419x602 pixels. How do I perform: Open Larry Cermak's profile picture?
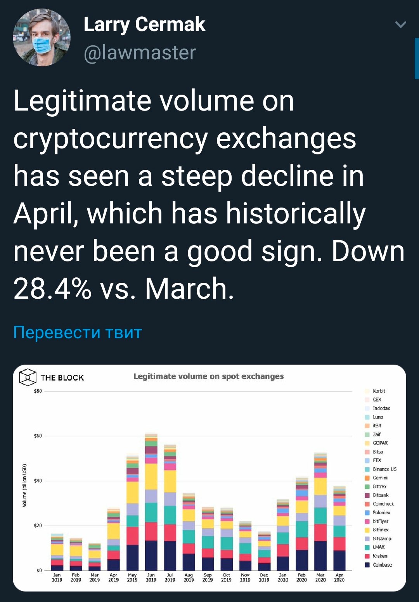click(42, 37)
